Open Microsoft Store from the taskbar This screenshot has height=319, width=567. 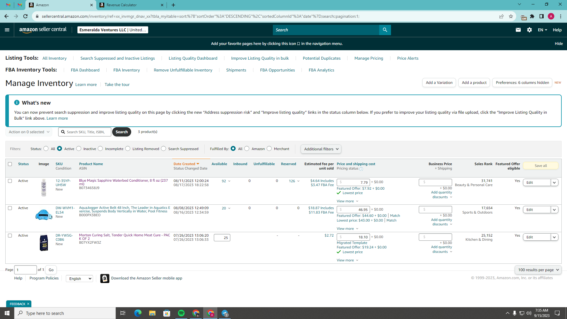coord(167,313)
